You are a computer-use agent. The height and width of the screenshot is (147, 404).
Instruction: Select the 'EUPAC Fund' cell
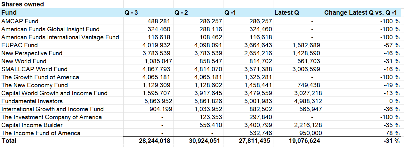coord(62,45)
